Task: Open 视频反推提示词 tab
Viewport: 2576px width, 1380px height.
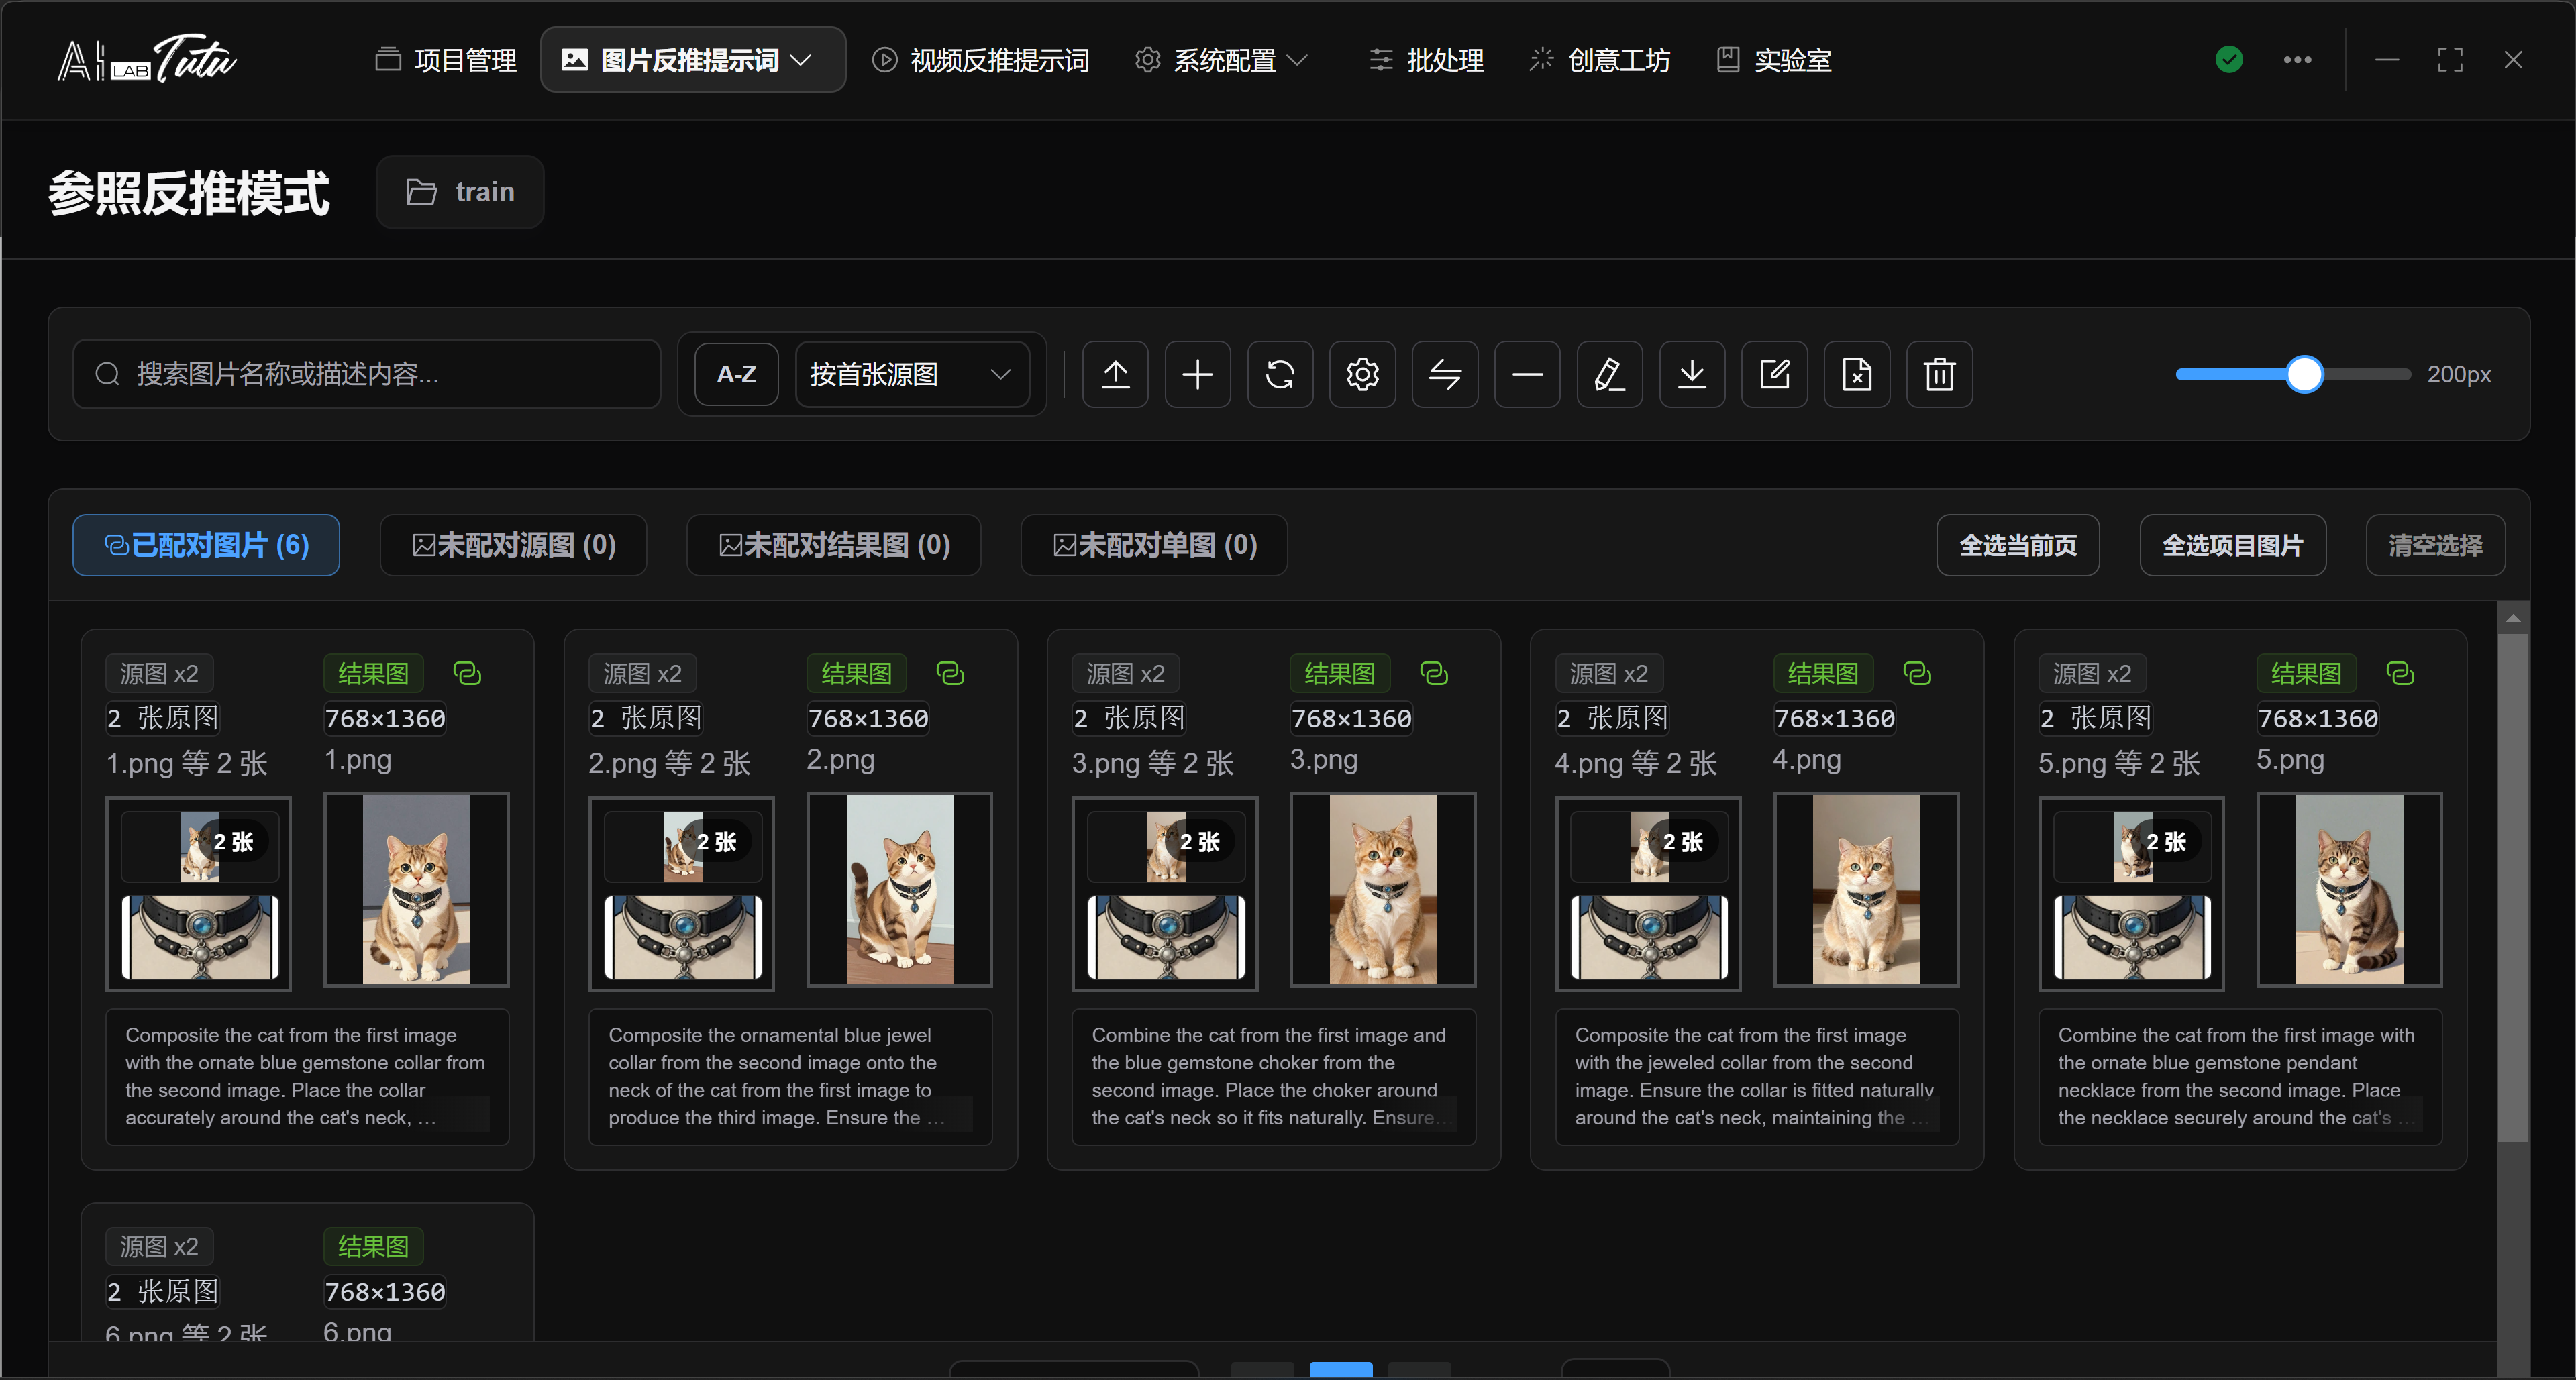Action: click(x=981, y=60)
